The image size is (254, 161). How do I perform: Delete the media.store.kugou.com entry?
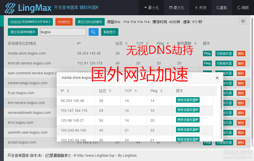pyautogui.click(x=241, y=53)
